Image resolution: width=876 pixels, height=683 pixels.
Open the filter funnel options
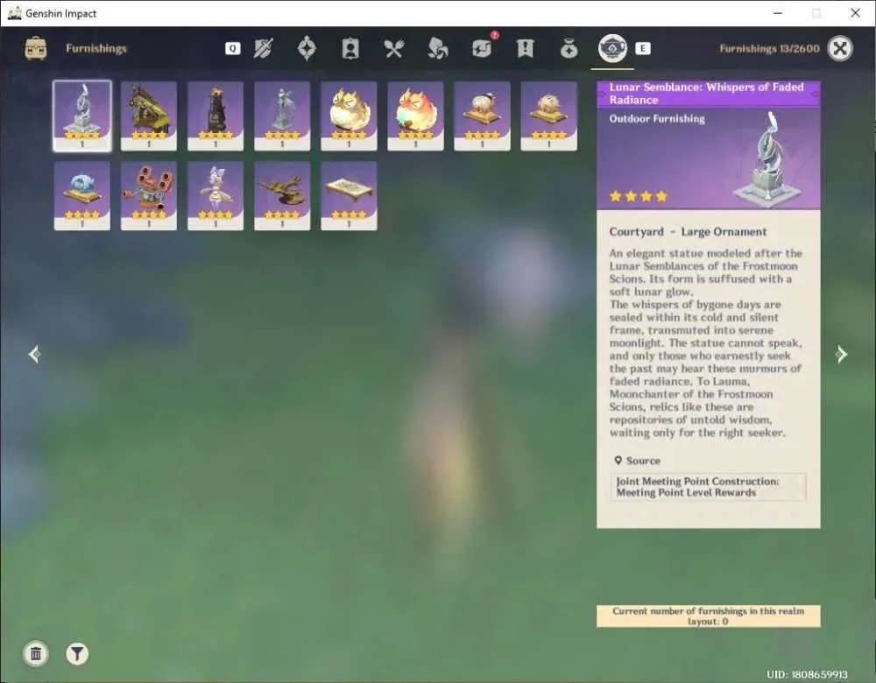pyautogui.click(x=77, y=653)
